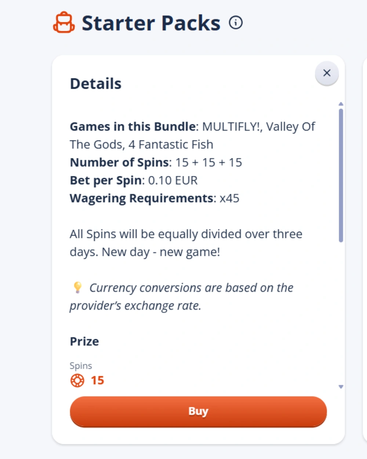Buy the starter pack bundle

(198, 411)
